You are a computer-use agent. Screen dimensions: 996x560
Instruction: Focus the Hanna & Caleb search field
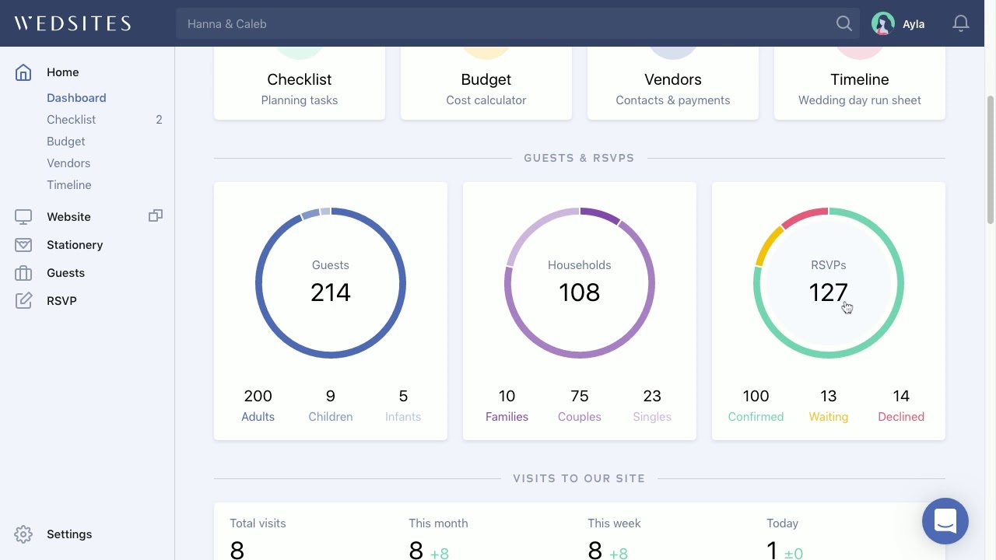click(x=517, y=23)
